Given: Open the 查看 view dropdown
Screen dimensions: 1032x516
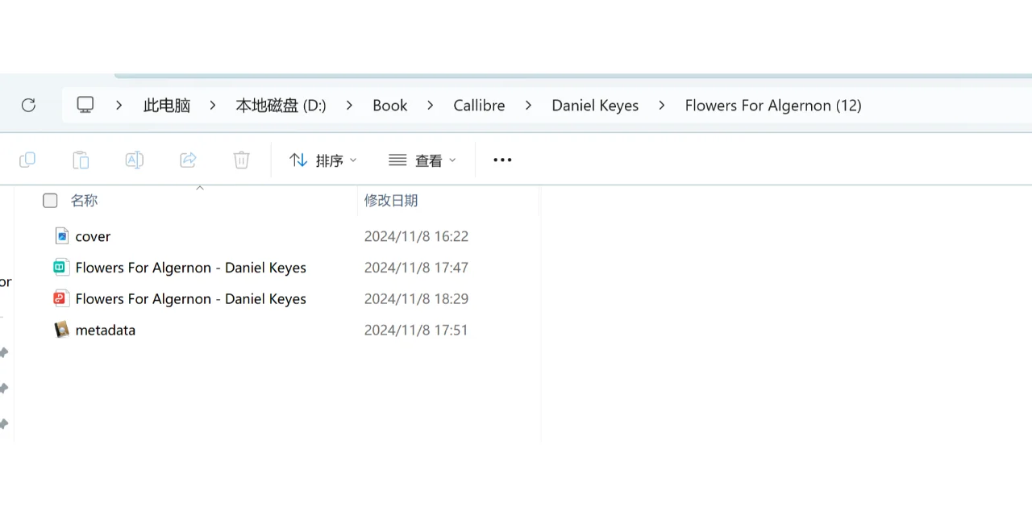Looking at the screenshot, I should [422, 160].
